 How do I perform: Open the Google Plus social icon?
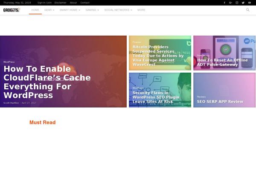230,3
